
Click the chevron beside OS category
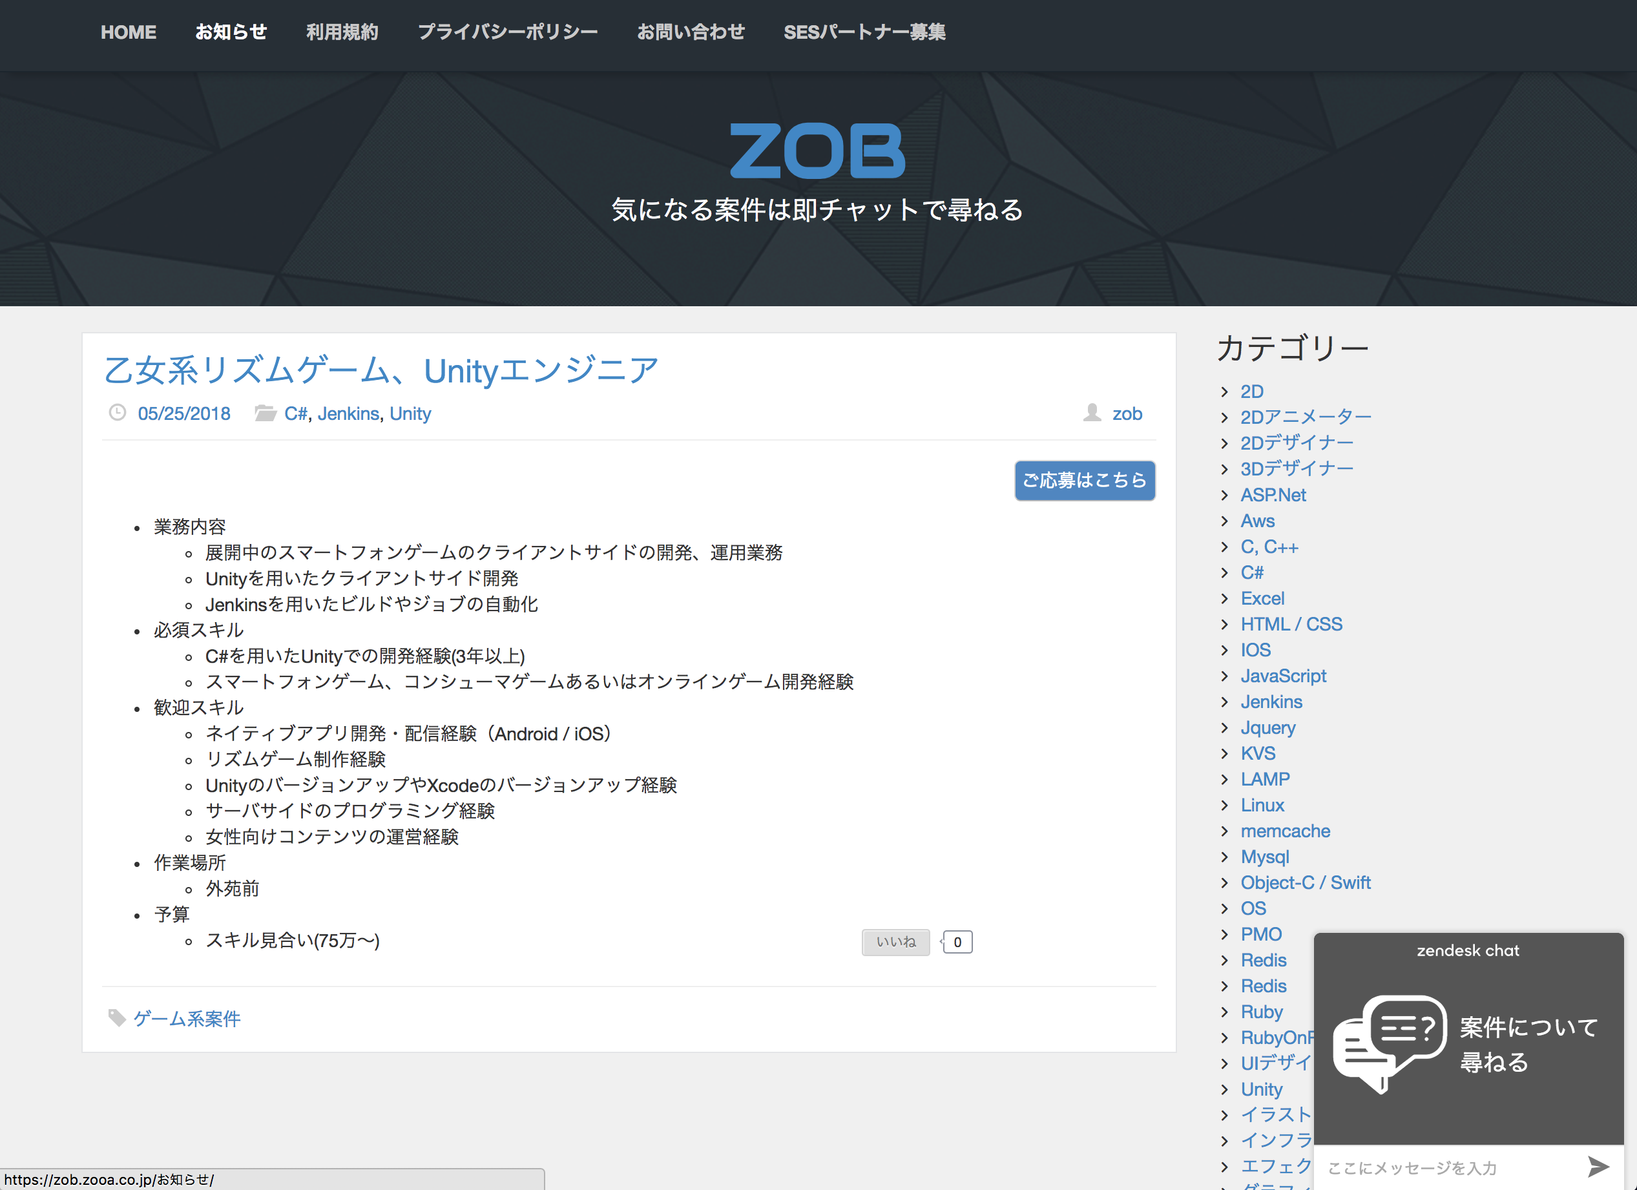coord(1224,908)
